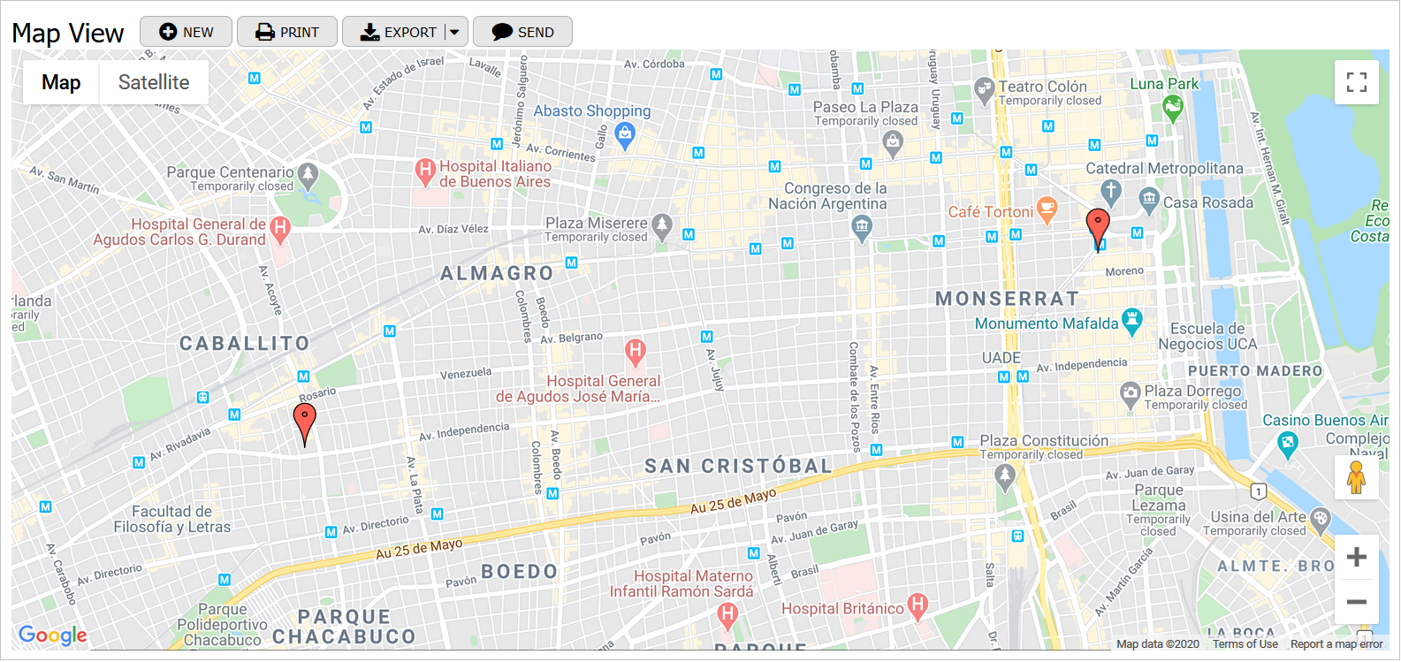The image size is (1401, 662).
Task: Click Hospital General Durand H icon
Action: 280,229
